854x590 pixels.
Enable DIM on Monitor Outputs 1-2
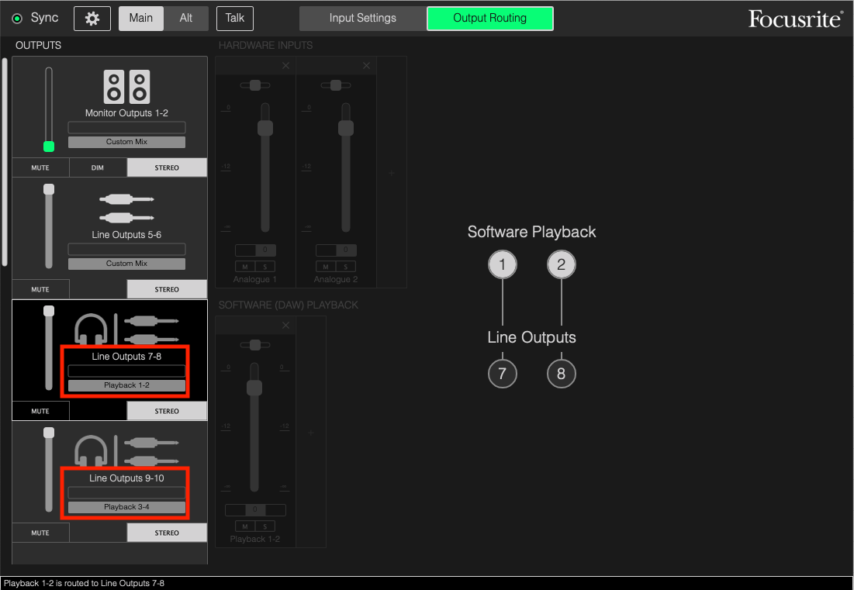98,167
